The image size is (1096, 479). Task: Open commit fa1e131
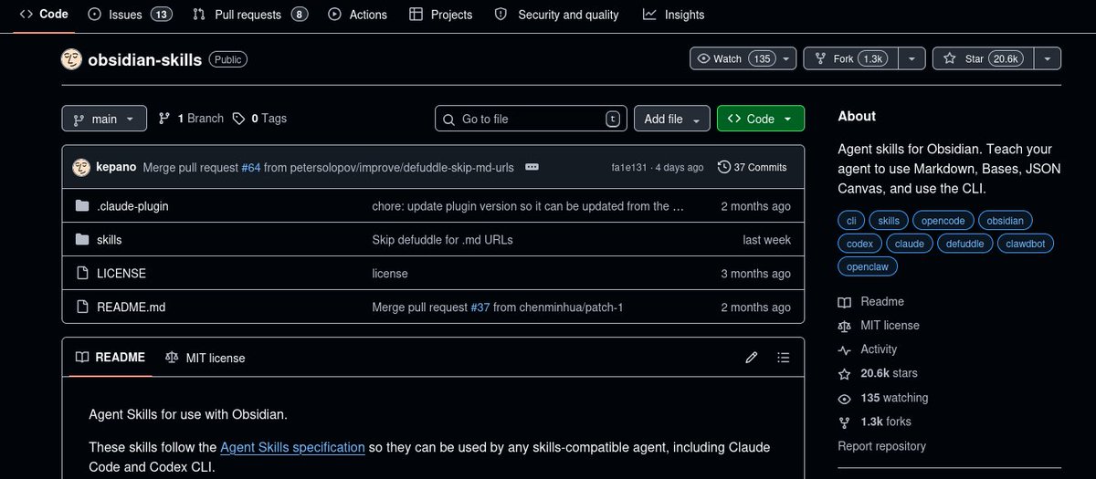pyautogui.click(x=629, y=168)
